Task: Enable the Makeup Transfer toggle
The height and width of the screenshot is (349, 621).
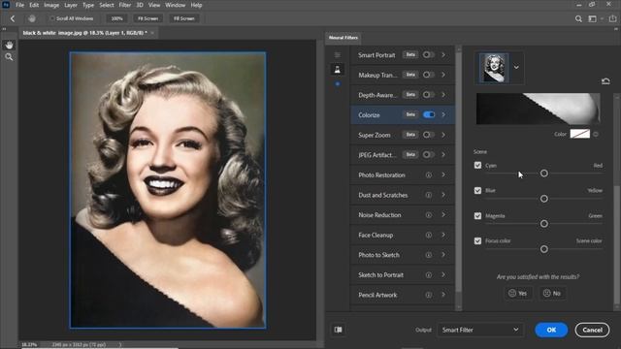Action: pyautogui.click(x=429, y=75)
